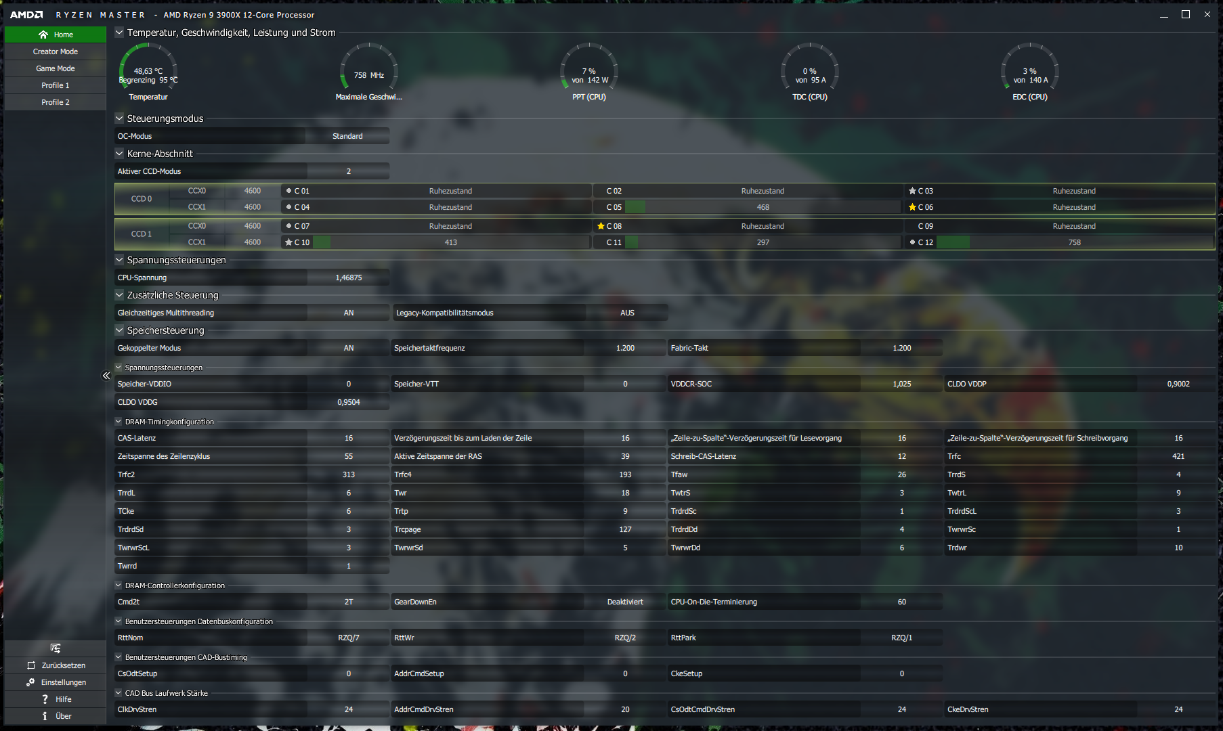The width and height of the screenshot is (1223, 731).
Task: Click the dot marker on core C 04
Action: [288, 207]
